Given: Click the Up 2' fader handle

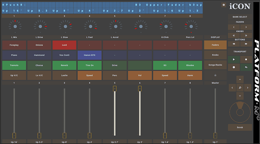Looking at the screenshot, I should point(140,88).
